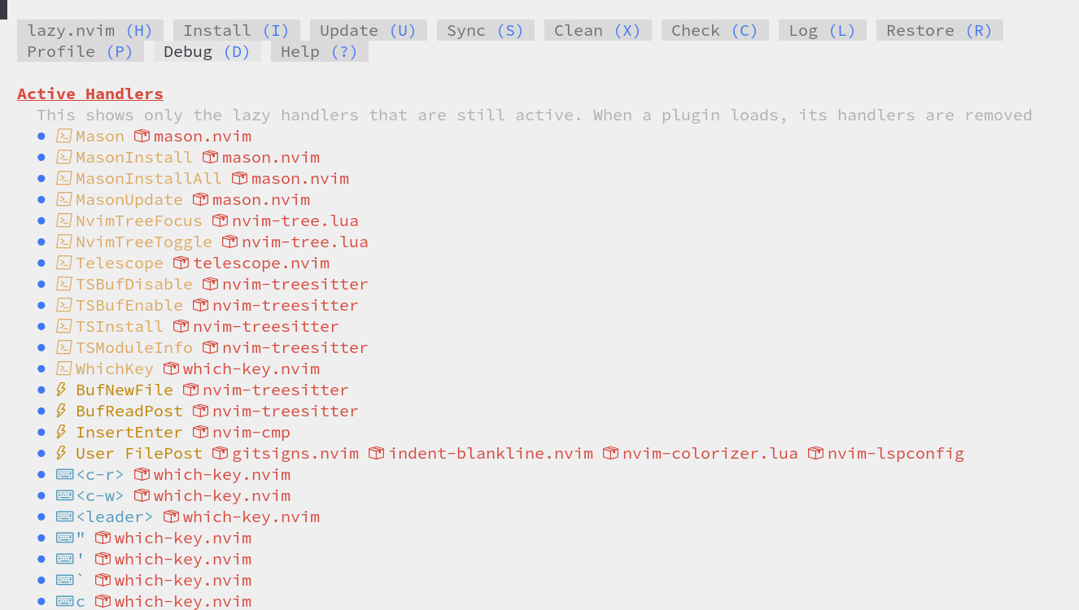
Task: Click the keyboard icon beside <c-w>
Action: pos(65,495)
